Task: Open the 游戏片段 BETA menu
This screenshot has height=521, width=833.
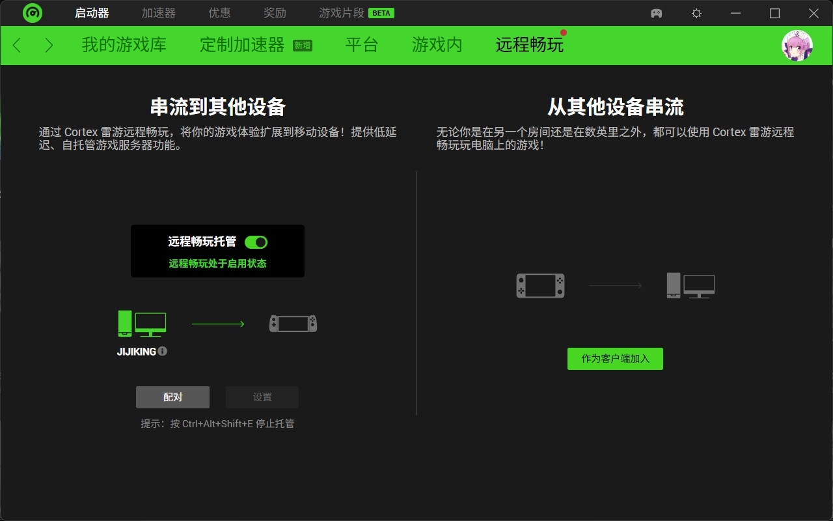Action: [357, 13]
